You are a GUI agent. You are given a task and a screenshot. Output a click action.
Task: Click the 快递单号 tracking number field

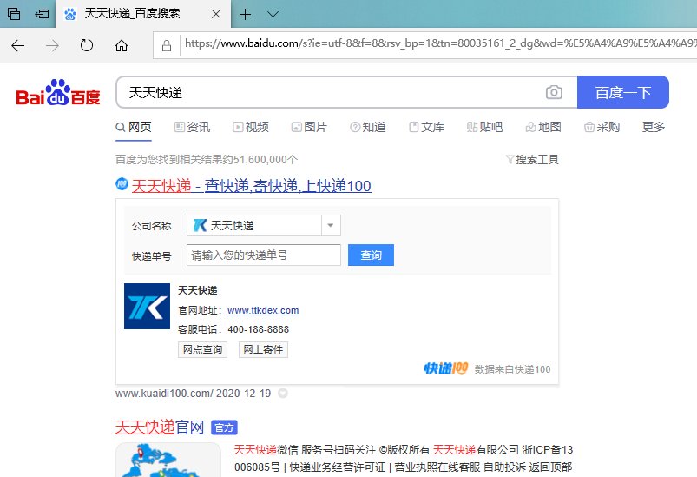pyautogui.click(x=264, y=255)
